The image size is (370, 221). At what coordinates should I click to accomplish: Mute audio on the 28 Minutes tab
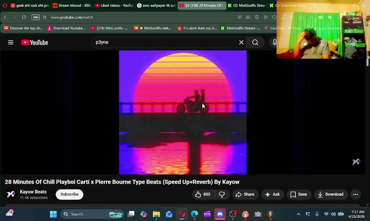click(x=187, y=6)
